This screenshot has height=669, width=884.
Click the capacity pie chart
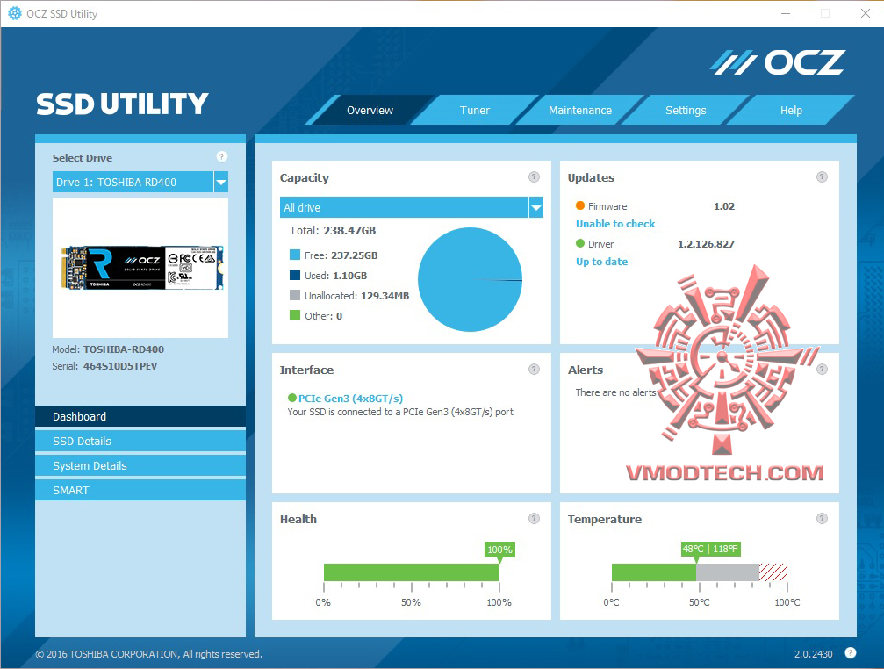click(x=470, y=281)
